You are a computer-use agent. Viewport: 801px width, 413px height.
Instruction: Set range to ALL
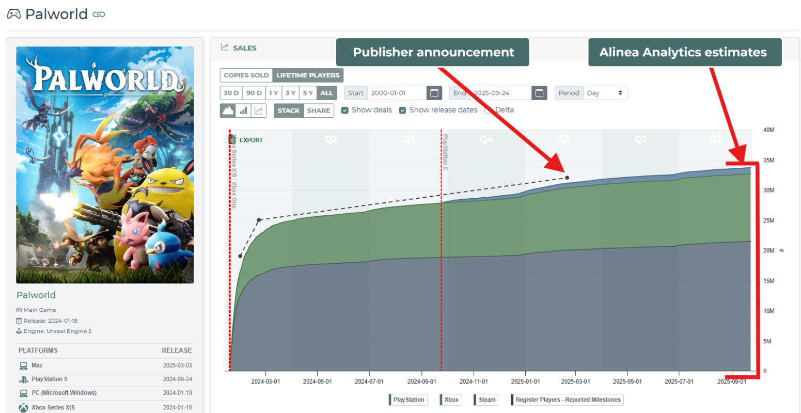[327, 93]
